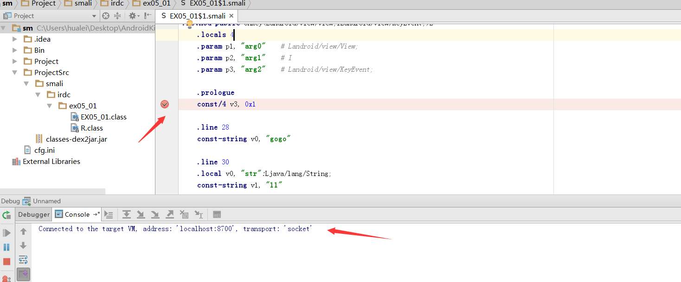The width and height of the screenshot is (681, 282).
Task: Select classes-dex2jar.jar file
Action: (72, 139)
